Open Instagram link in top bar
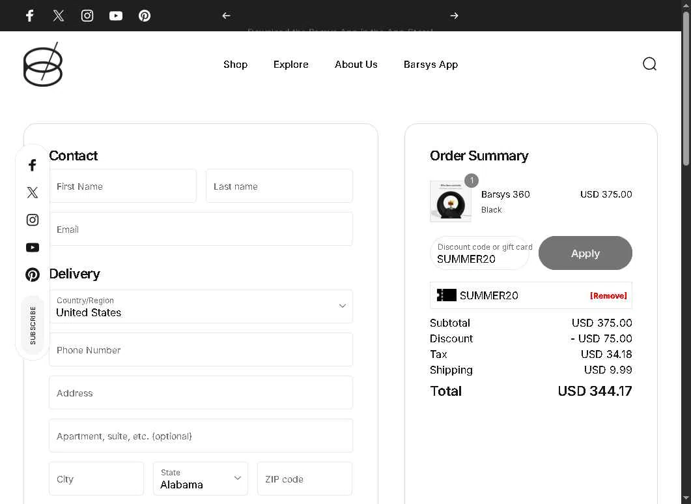Viewport: 691px width, 504px height. [x=87, y=16]
